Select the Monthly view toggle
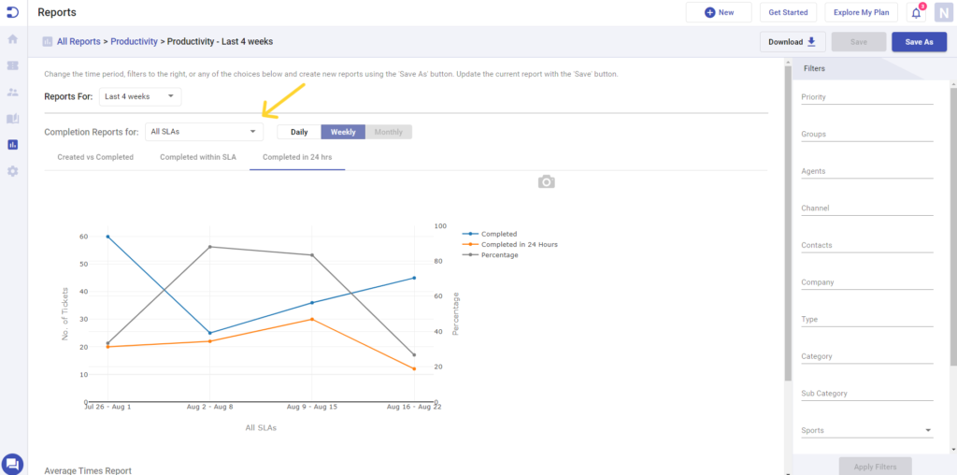The height and width of the screenshot is (475, 957). pyautogui.click(x=388, y=132)
